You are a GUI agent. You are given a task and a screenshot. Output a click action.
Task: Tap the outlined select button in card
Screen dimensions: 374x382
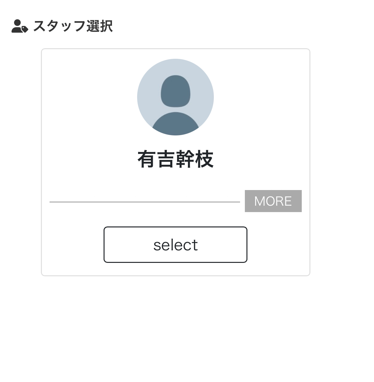[175, 245]
